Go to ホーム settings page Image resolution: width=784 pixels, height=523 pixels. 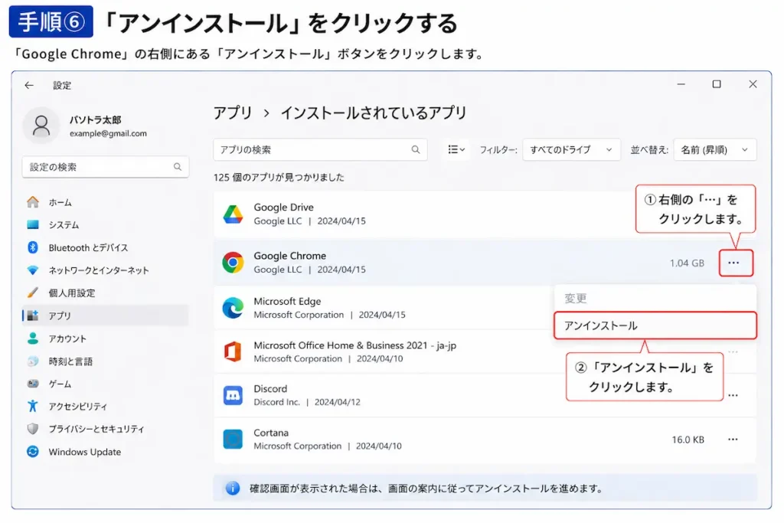click(x=106, y=202)
